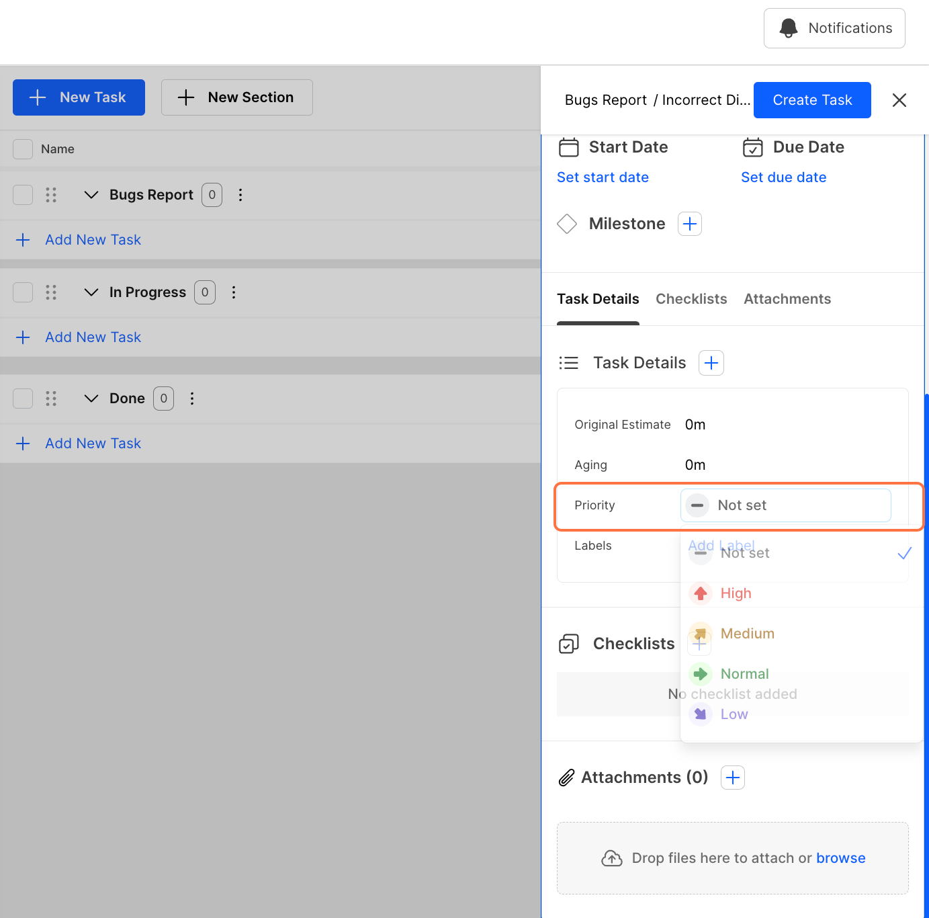Open the Priority dropdown field
The height and width of the screenshot is (918, 929).
pos(785,505)
